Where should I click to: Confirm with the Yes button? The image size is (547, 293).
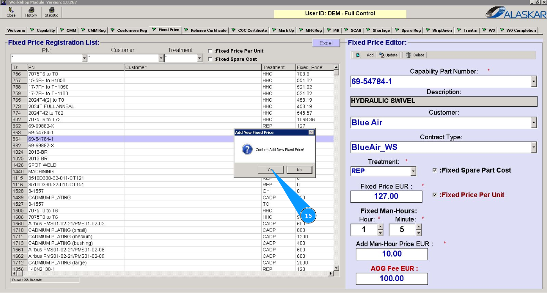270,170
